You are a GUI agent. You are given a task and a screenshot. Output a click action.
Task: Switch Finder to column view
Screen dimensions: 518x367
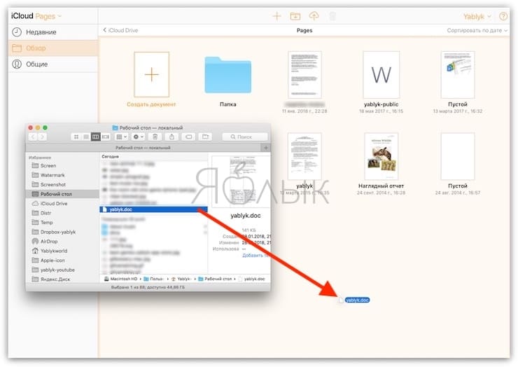[x=96, y=137]
